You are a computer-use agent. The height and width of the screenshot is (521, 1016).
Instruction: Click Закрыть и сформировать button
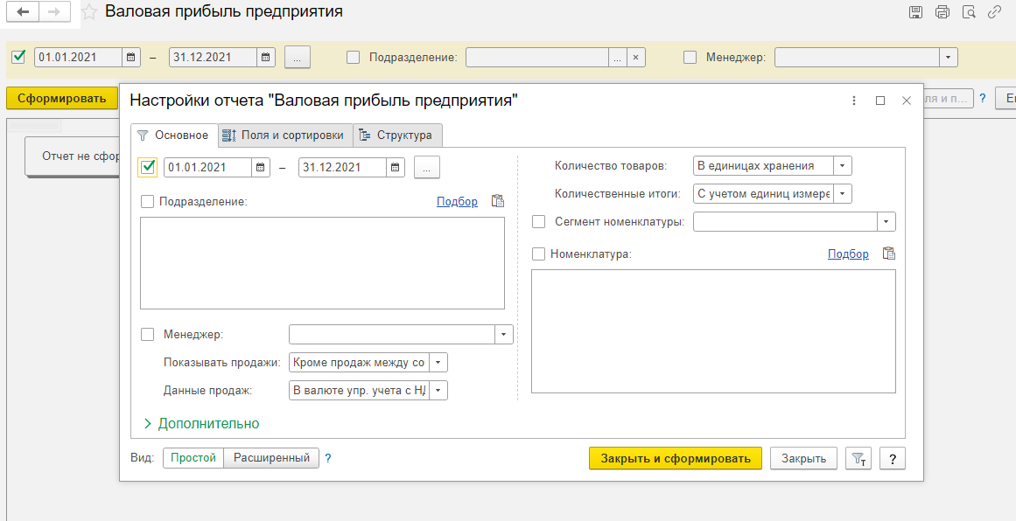tap(675, 459)
